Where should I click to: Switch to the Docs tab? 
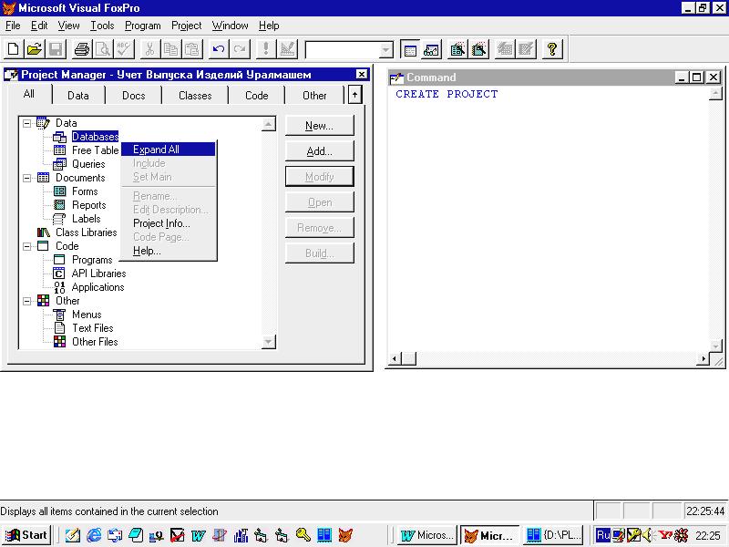[133, 96]
